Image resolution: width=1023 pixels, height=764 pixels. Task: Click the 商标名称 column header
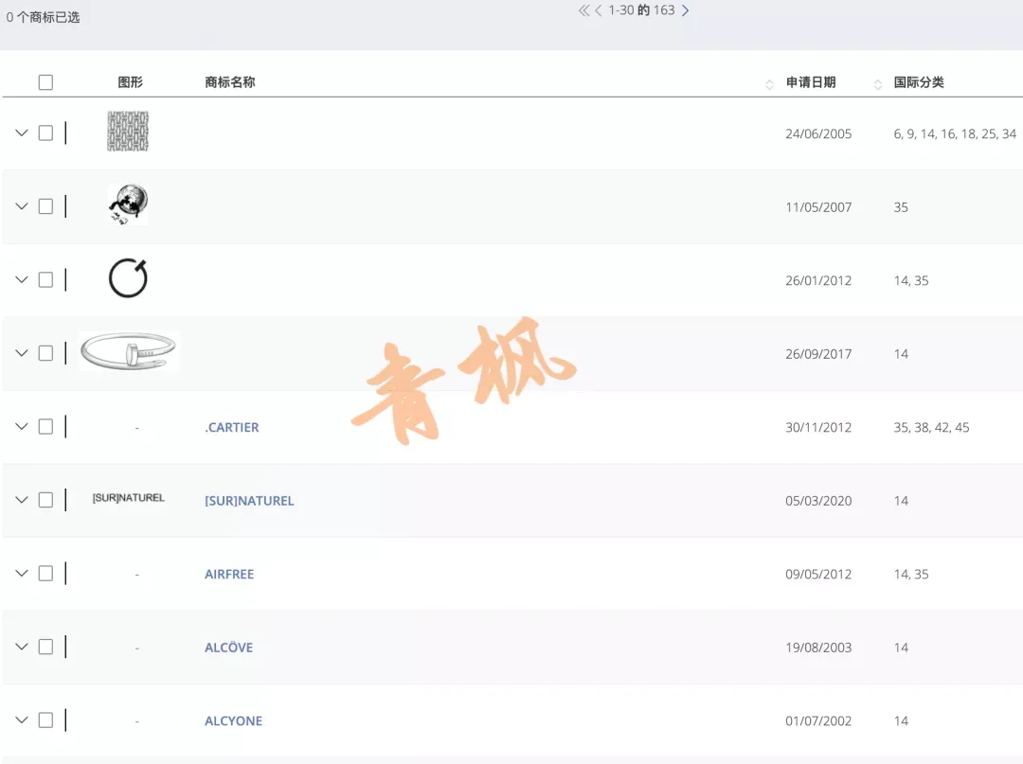229,82
